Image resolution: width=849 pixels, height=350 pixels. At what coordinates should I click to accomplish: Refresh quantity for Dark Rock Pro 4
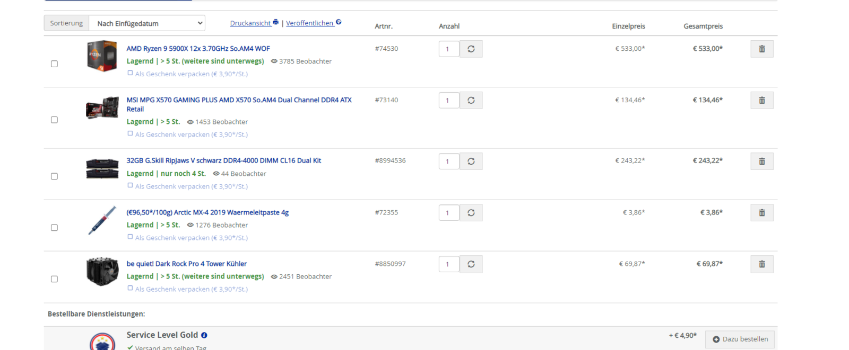pyautogui.click(x=471, y=264)
